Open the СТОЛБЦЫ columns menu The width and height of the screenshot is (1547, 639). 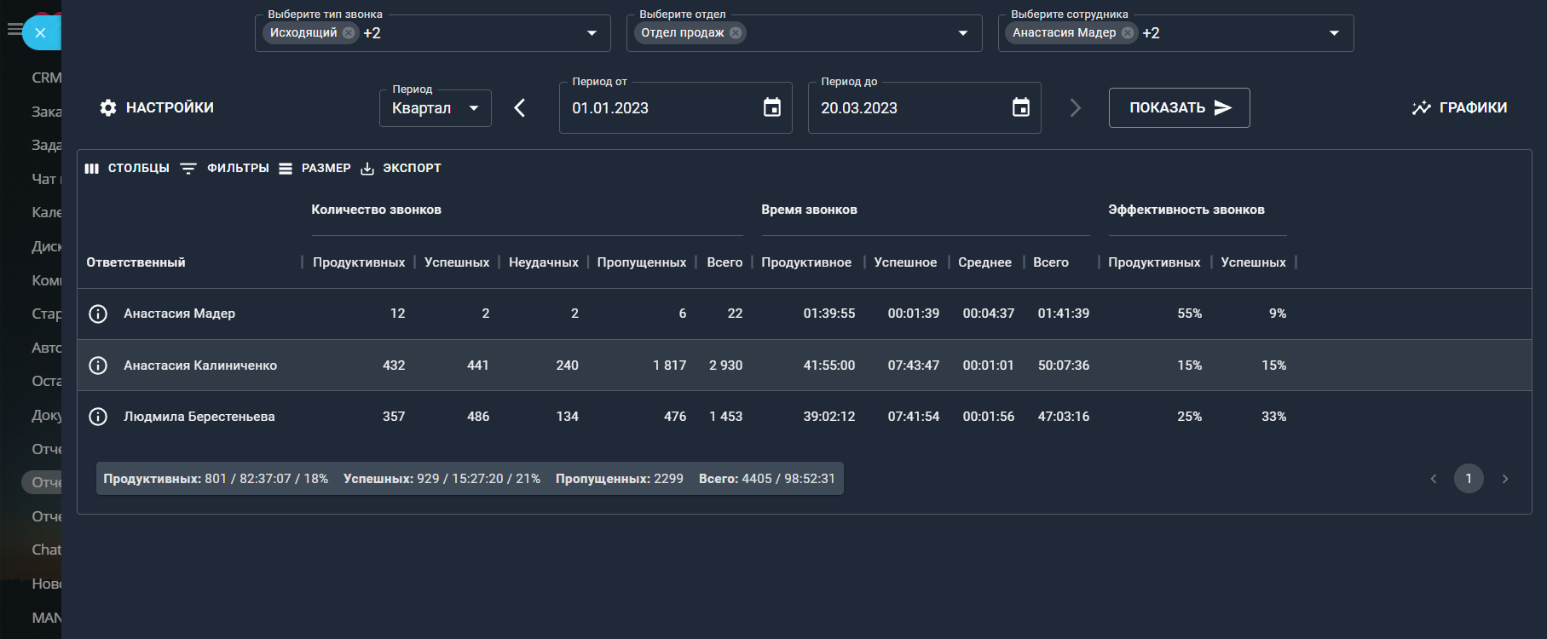click(127, 169)
